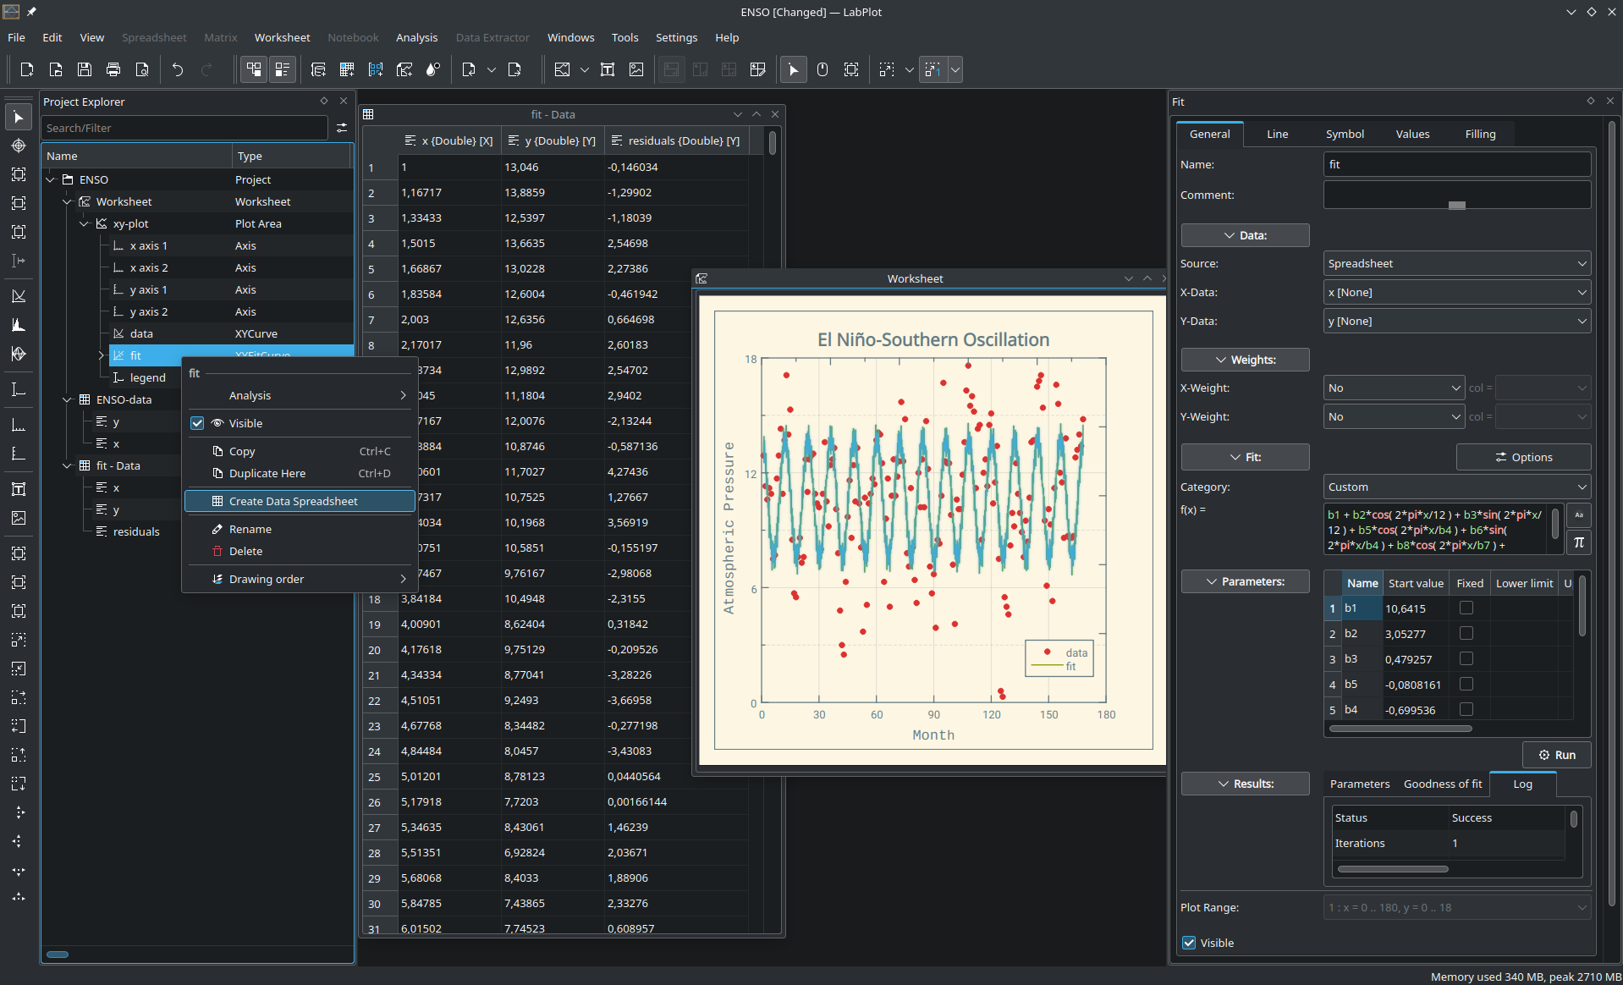Check the Fixed box for parameter b1

[1466, 608]
